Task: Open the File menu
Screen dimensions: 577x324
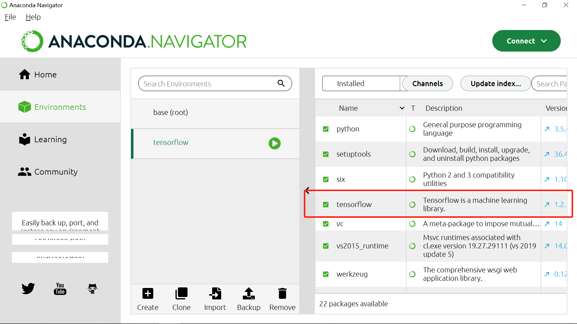Action: [x=11, y=17]
